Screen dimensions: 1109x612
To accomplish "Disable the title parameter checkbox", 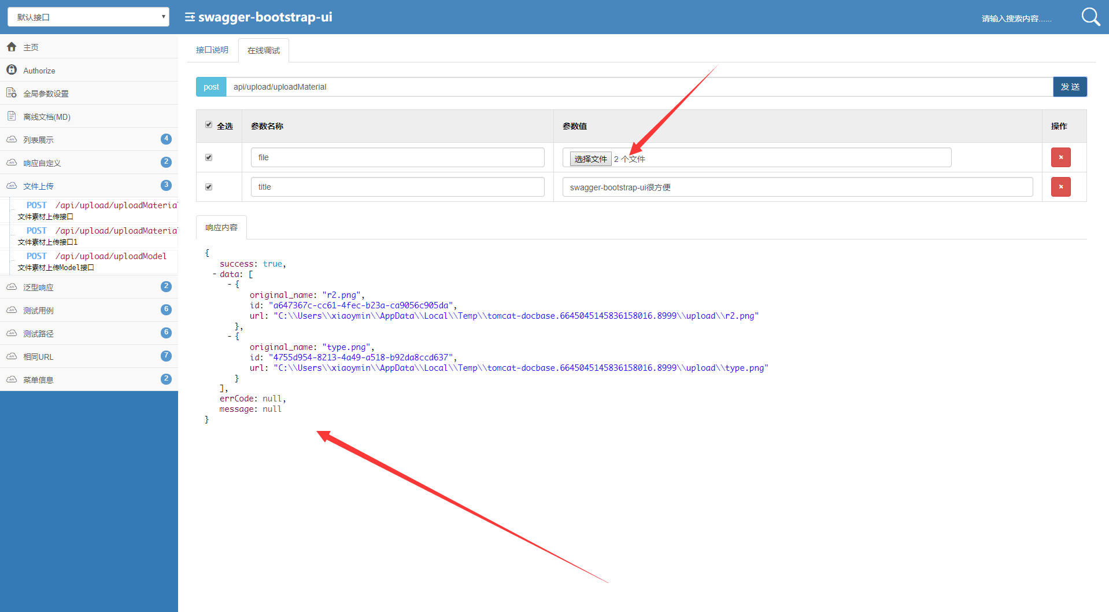I will pos(208,186).
